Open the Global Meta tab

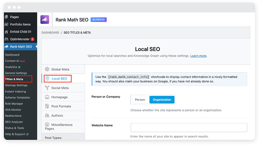click(x=63, y=69)
